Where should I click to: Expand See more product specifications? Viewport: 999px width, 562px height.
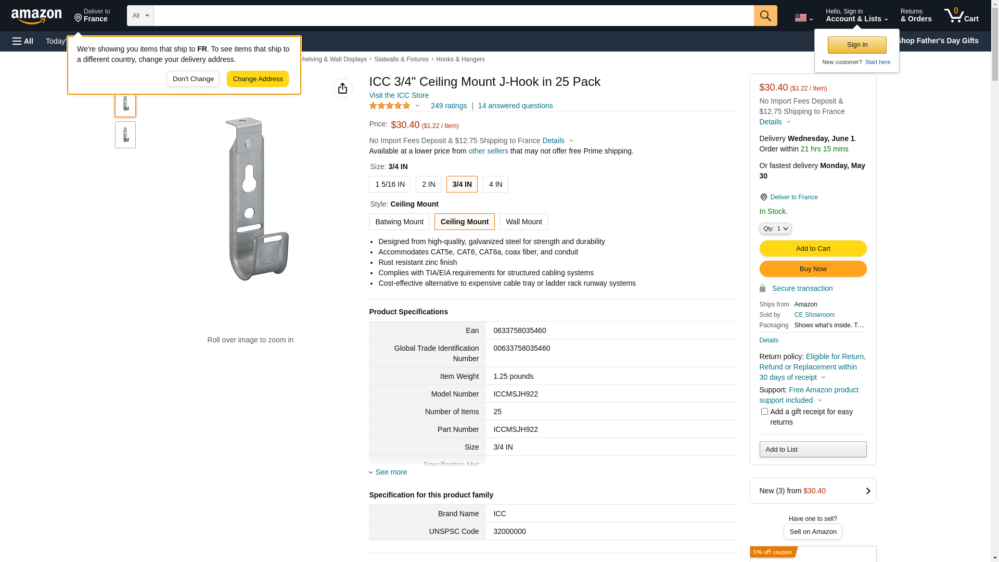click(391, 472)
